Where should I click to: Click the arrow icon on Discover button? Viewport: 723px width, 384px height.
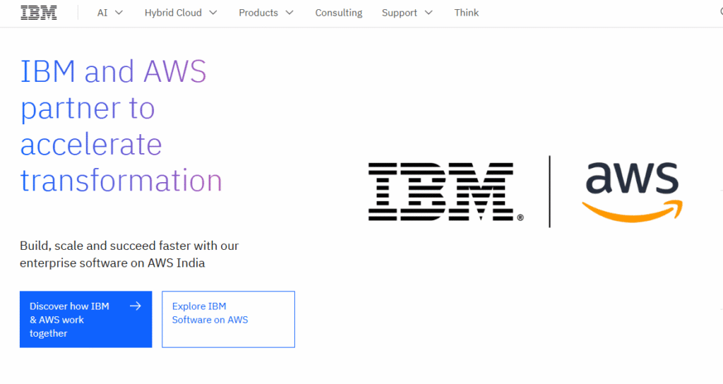click(135, 306)
